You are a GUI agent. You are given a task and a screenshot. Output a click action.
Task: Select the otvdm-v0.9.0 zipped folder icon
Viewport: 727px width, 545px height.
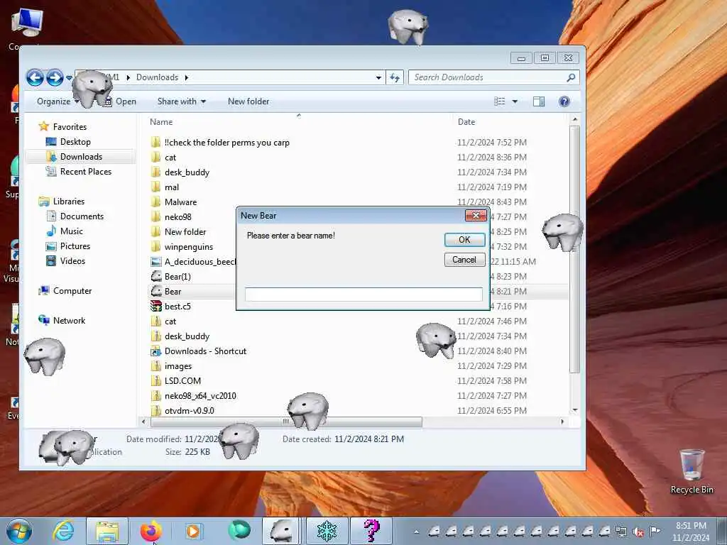pos(156,411)
